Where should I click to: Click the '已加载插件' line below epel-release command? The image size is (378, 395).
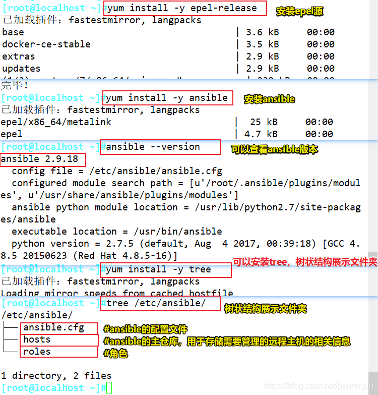102,20
